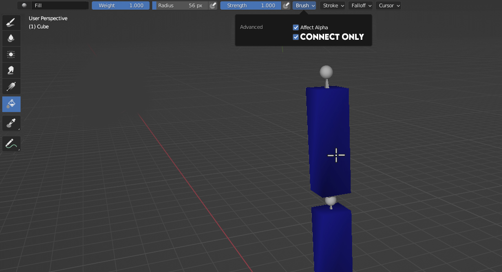Select the Fill paint bucket tool
This screenshot has width=502, height=272.
tap(11, 104)
